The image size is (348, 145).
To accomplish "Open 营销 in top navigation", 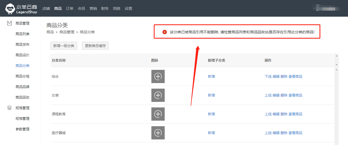I will click(93, 8).
